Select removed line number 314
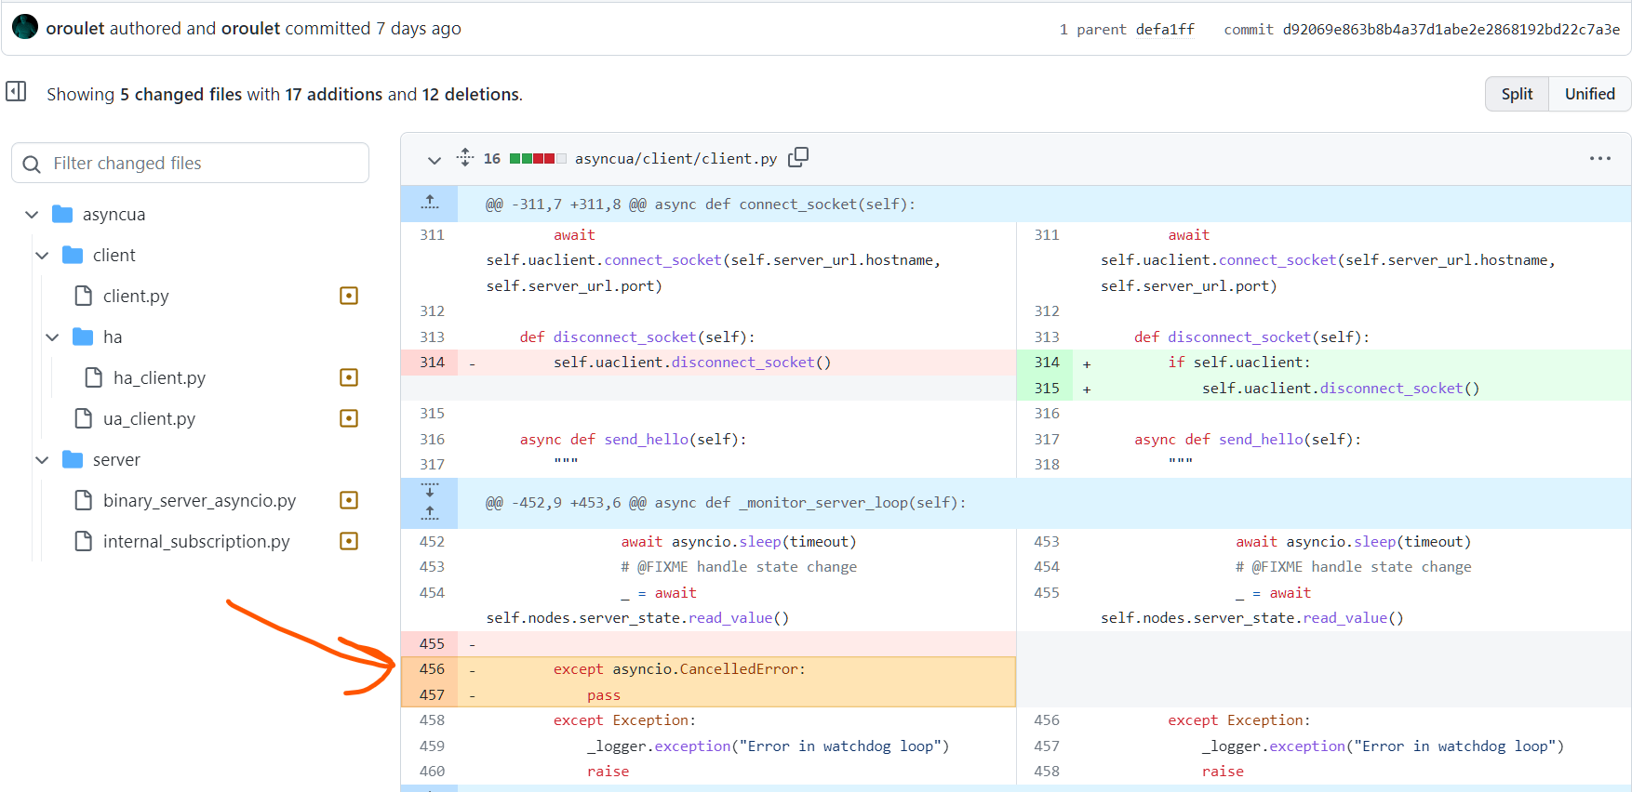 (432, 362)
